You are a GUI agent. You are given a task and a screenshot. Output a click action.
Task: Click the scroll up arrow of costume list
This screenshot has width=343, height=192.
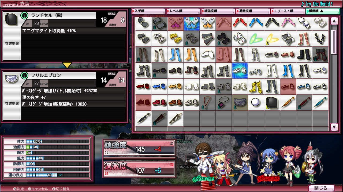334,21
